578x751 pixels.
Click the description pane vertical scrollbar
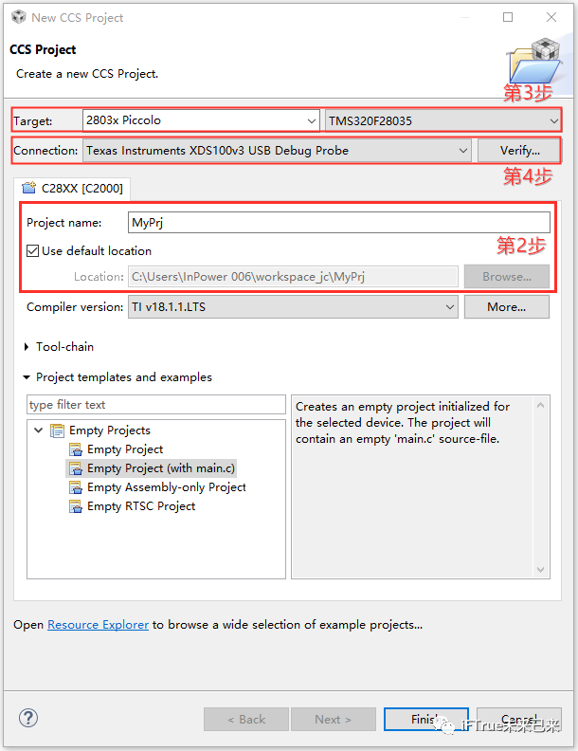click(542, 487)
